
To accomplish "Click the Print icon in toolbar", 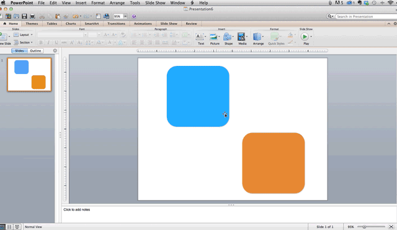I will pyautogui.click(x=32, y=16).
